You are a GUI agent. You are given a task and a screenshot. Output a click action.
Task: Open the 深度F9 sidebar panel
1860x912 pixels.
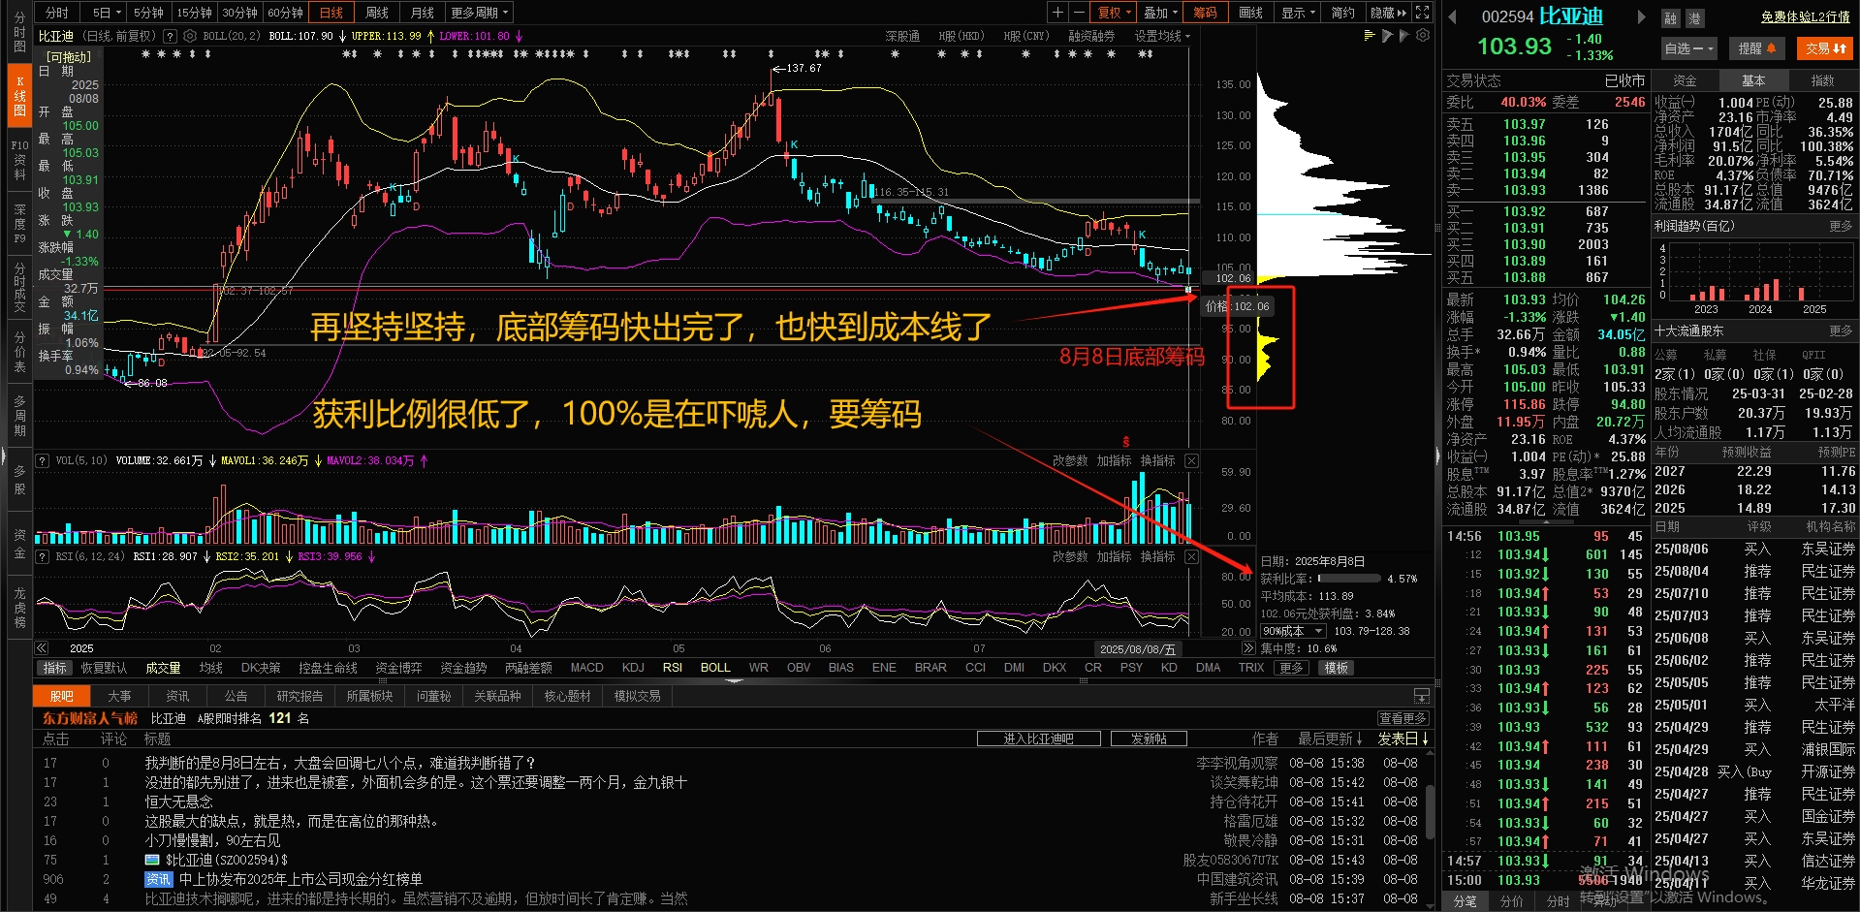(19, 223)
